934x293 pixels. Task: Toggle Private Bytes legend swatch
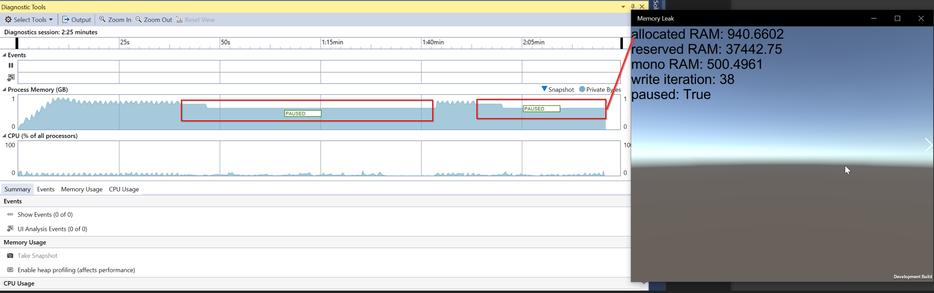point(582,89)
